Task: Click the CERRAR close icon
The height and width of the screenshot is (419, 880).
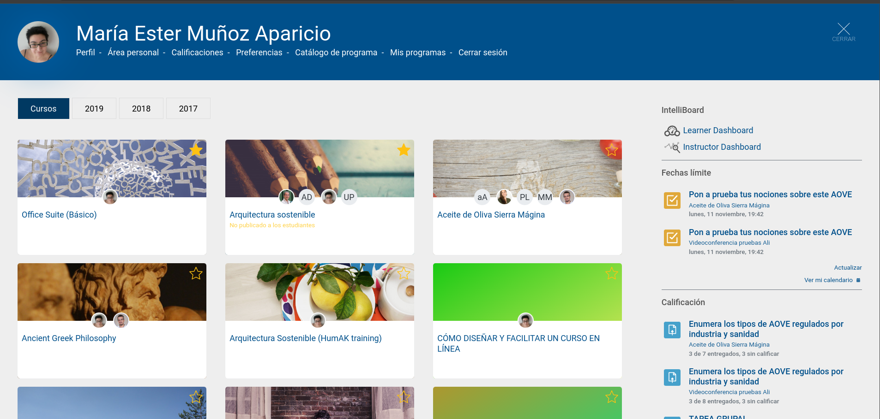Action: pyautogui.click(x=844, y=32)
